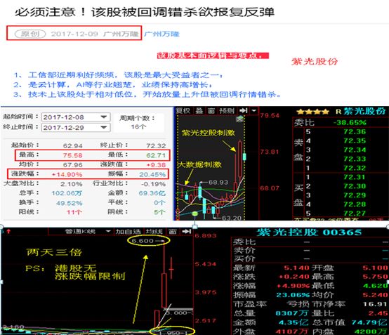Click the 原创 original-content badge
The image size is (389, 335).
tap(30, 34)
